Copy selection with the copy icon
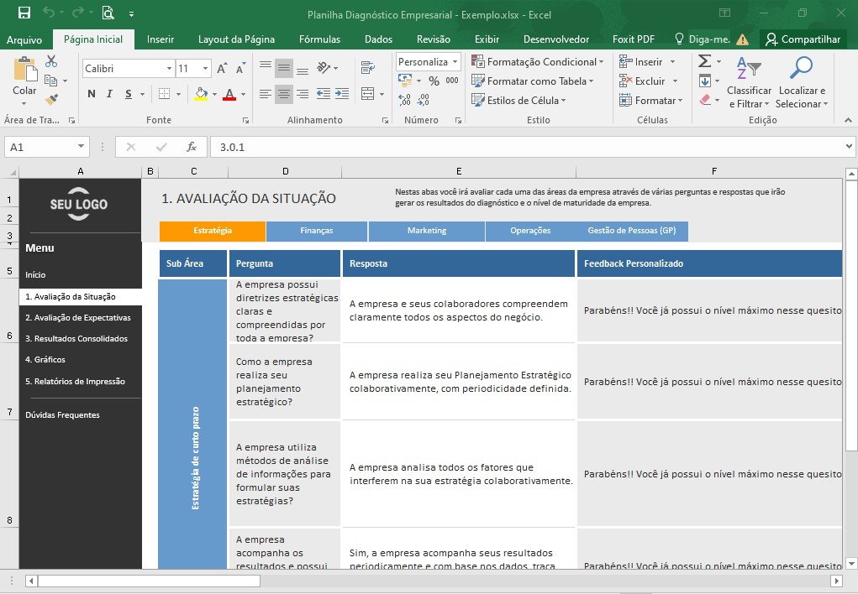Screen dimensions: 858x594 point(51,81)
